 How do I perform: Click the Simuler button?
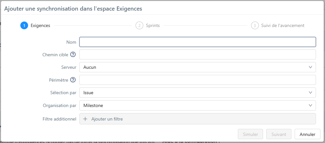point(250,134)
